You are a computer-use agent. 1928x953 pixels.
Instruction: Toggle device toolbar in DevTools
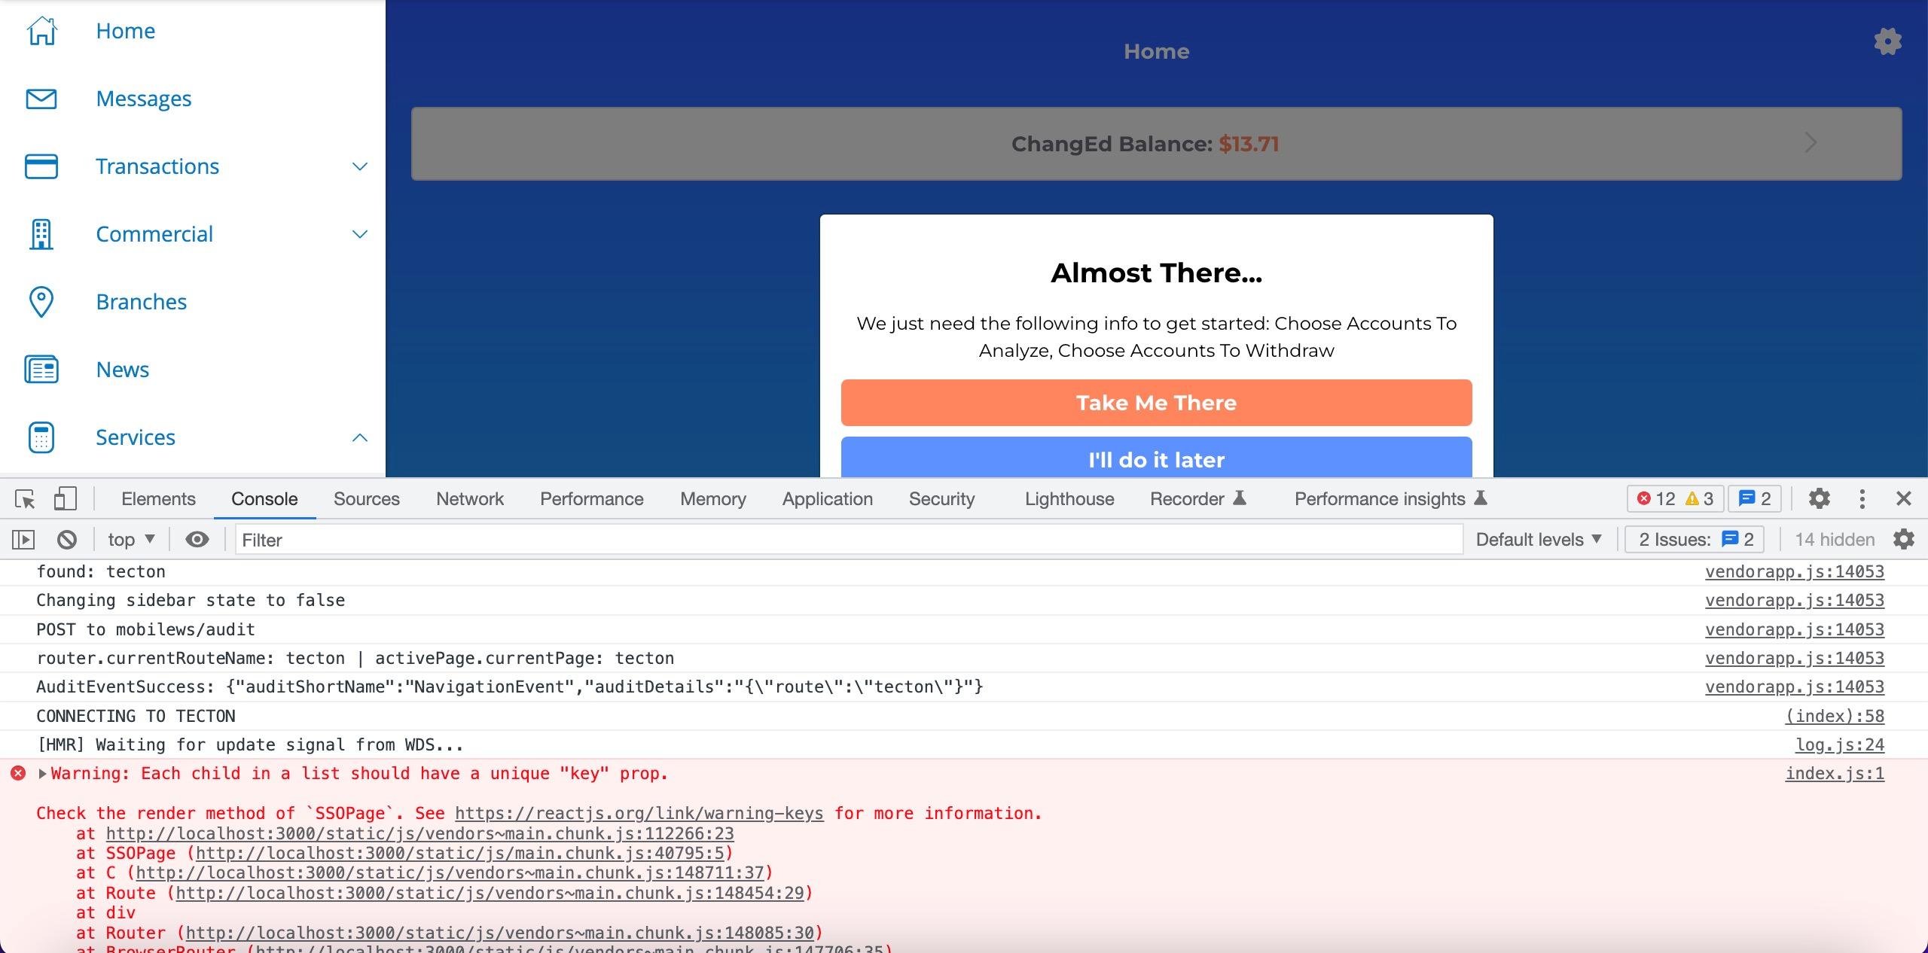(x=66, y=498)
